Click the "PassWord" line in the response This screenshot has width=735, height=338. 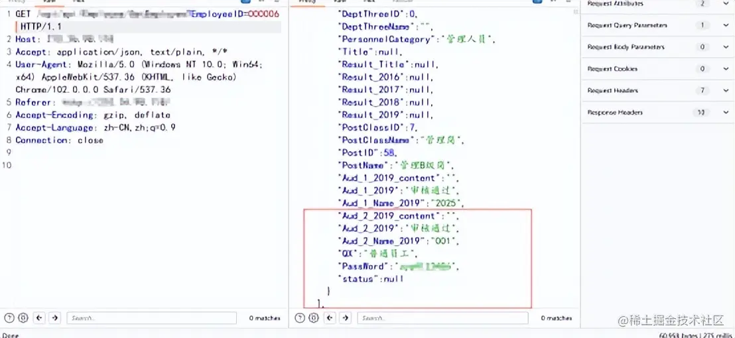pos(398,267)
